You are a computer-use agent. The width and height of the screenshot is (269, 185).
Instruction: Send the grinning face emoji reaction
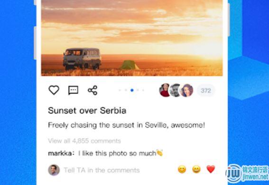coord(196,169)
